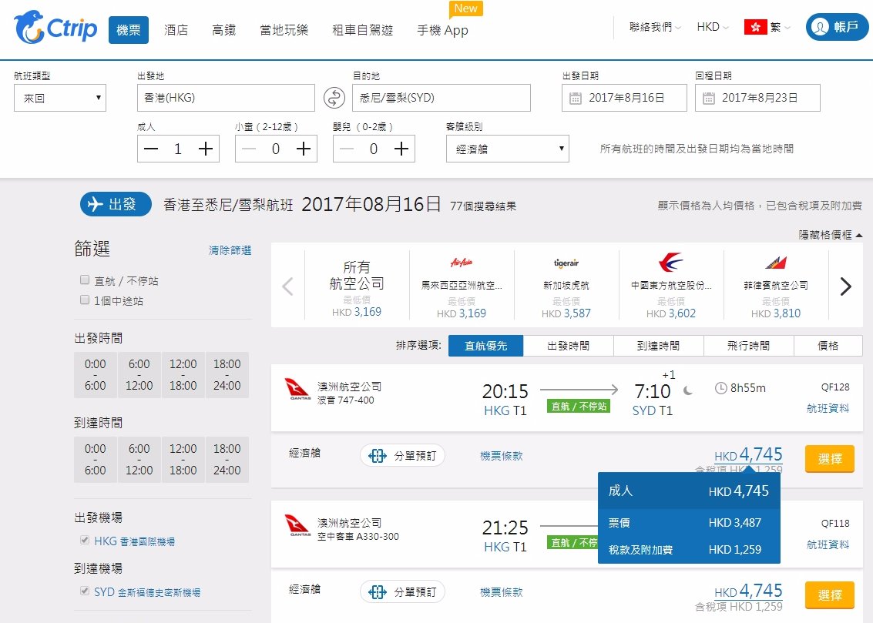Click Qantas logo on QF118 flight
This screenshot has height=623, width=873.
click(297, 525)
